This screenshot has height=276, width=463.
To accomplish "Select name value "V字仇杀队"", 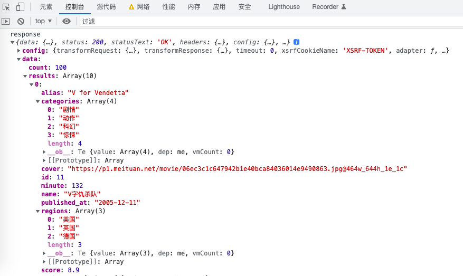I will point(82,194).
